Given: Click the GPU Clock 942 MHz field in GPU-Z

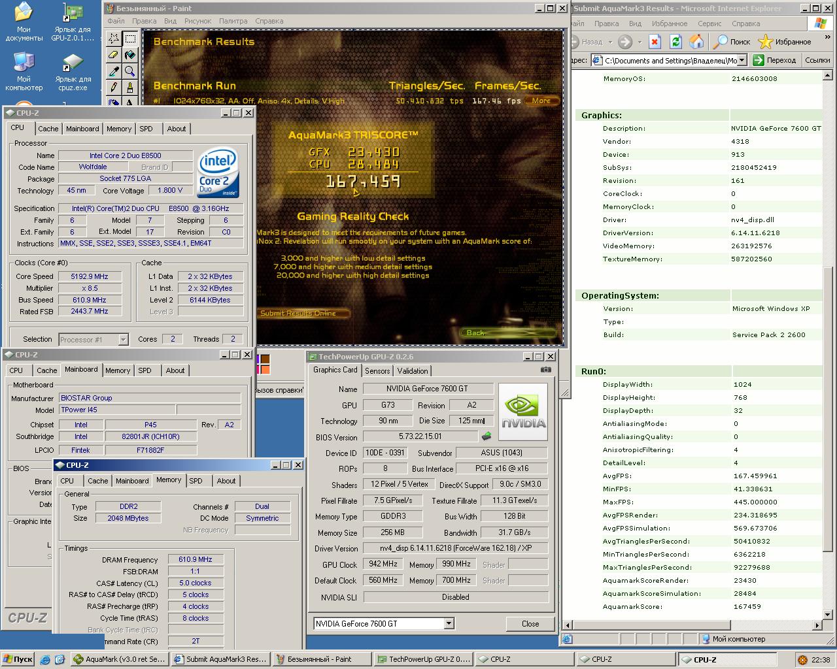Looking at the screenshot, I should point(383,564).
